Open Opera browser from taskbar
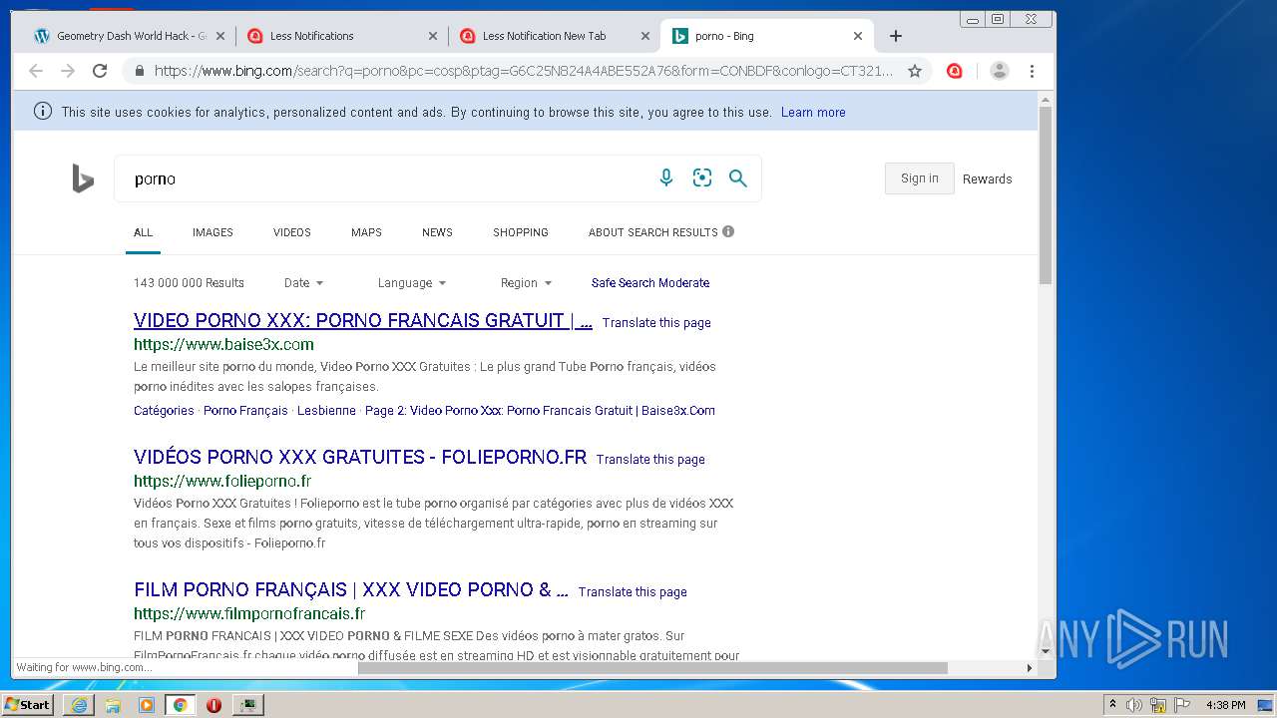This screenshot has width=1277, height=718. tap(213, 705)
